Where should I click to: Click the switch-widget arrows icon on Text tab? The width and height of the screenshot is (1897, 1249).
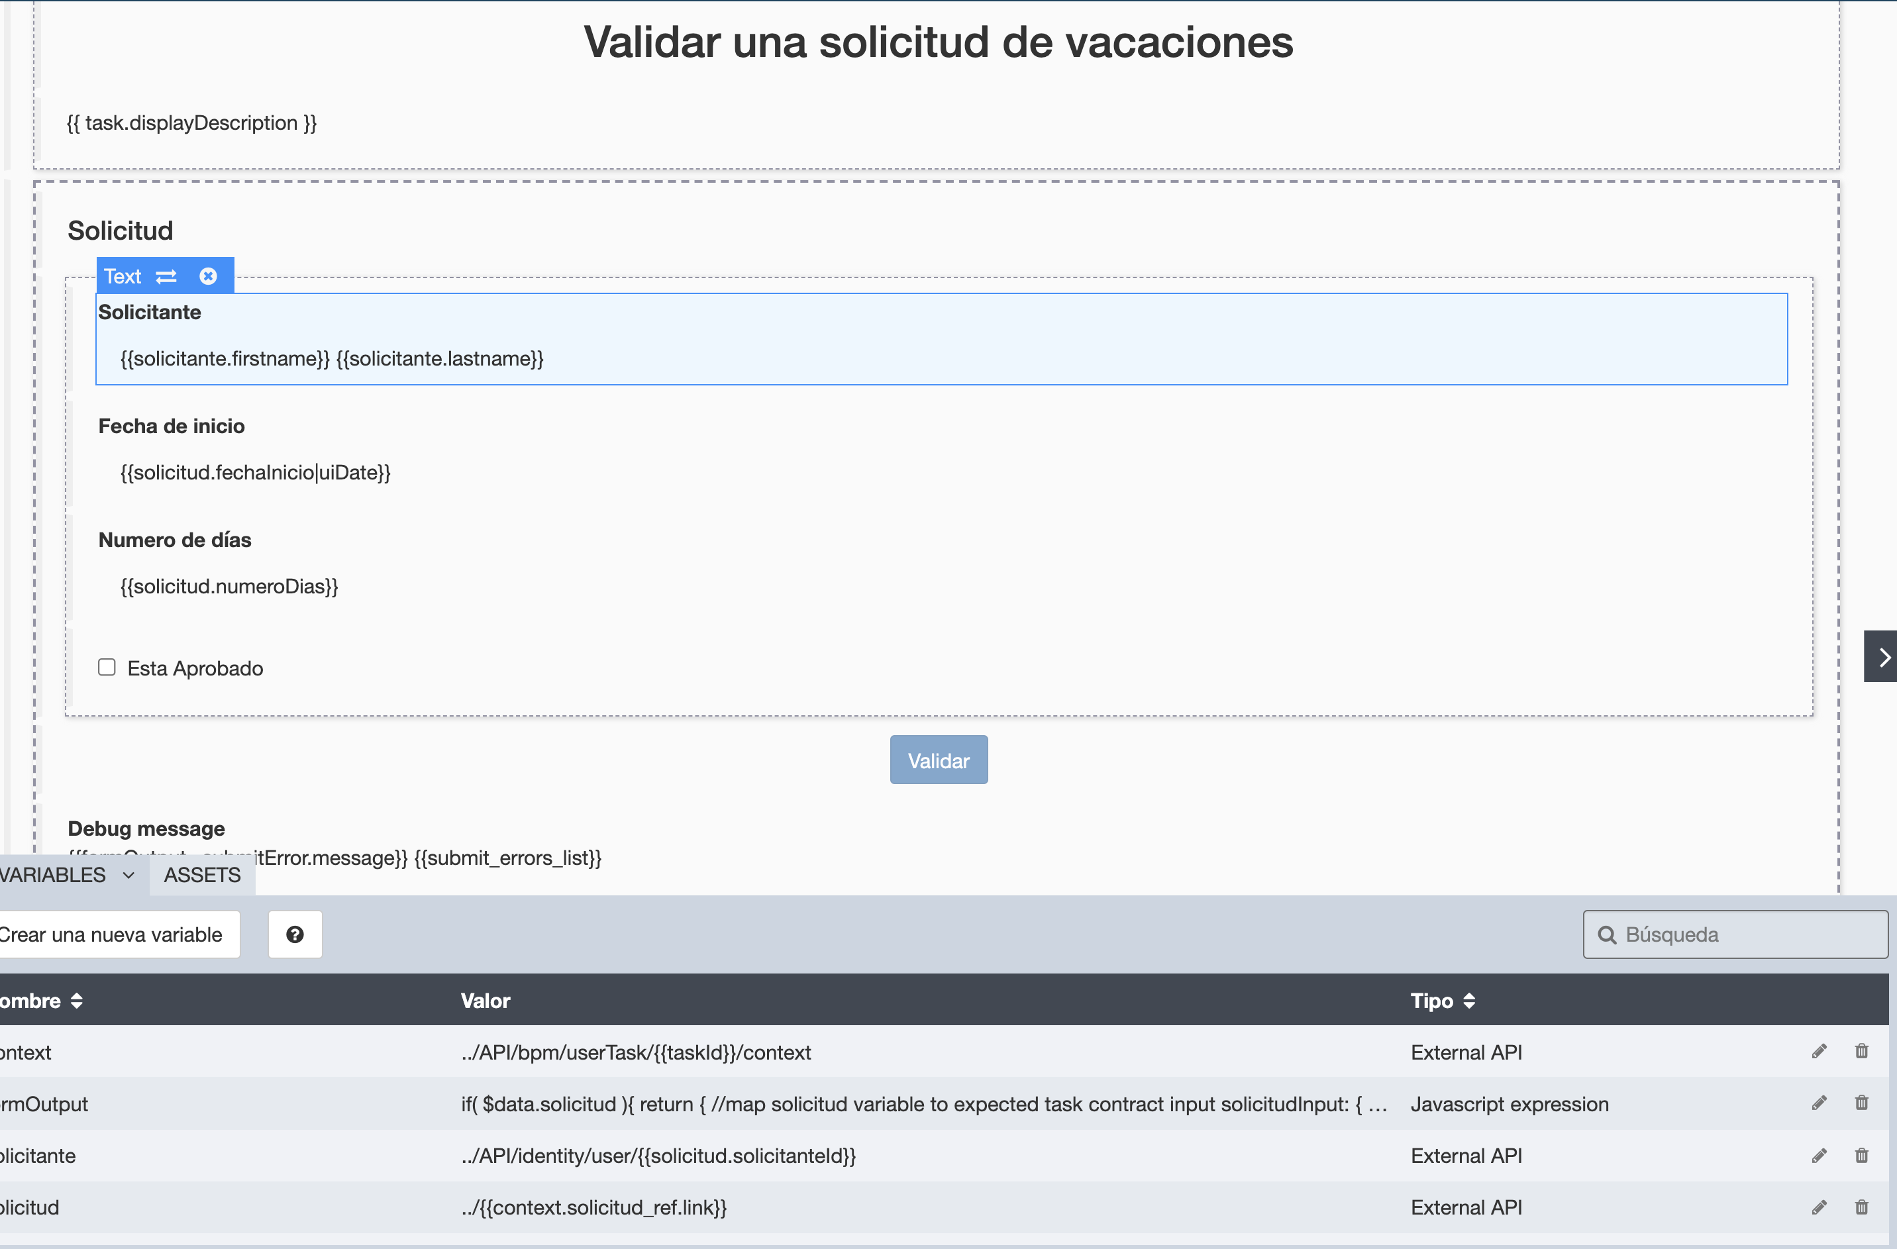pos(166,277)
